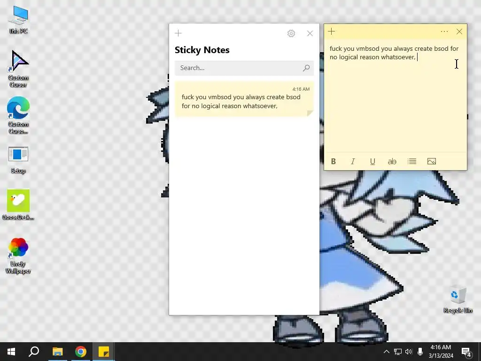Open Google Chrome from the taskbar

(81, 352)
